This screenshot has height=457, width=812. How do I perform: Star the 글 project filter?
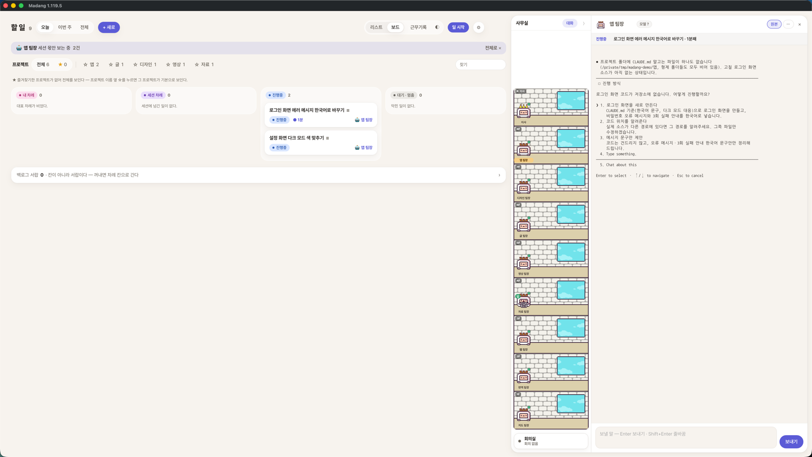point(111,64)
